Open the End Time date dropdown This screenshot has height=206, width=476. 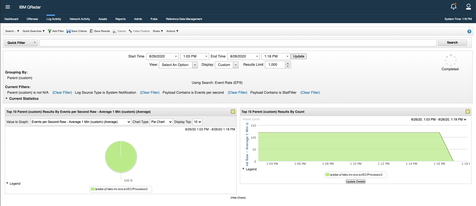[x=244, y=56]
